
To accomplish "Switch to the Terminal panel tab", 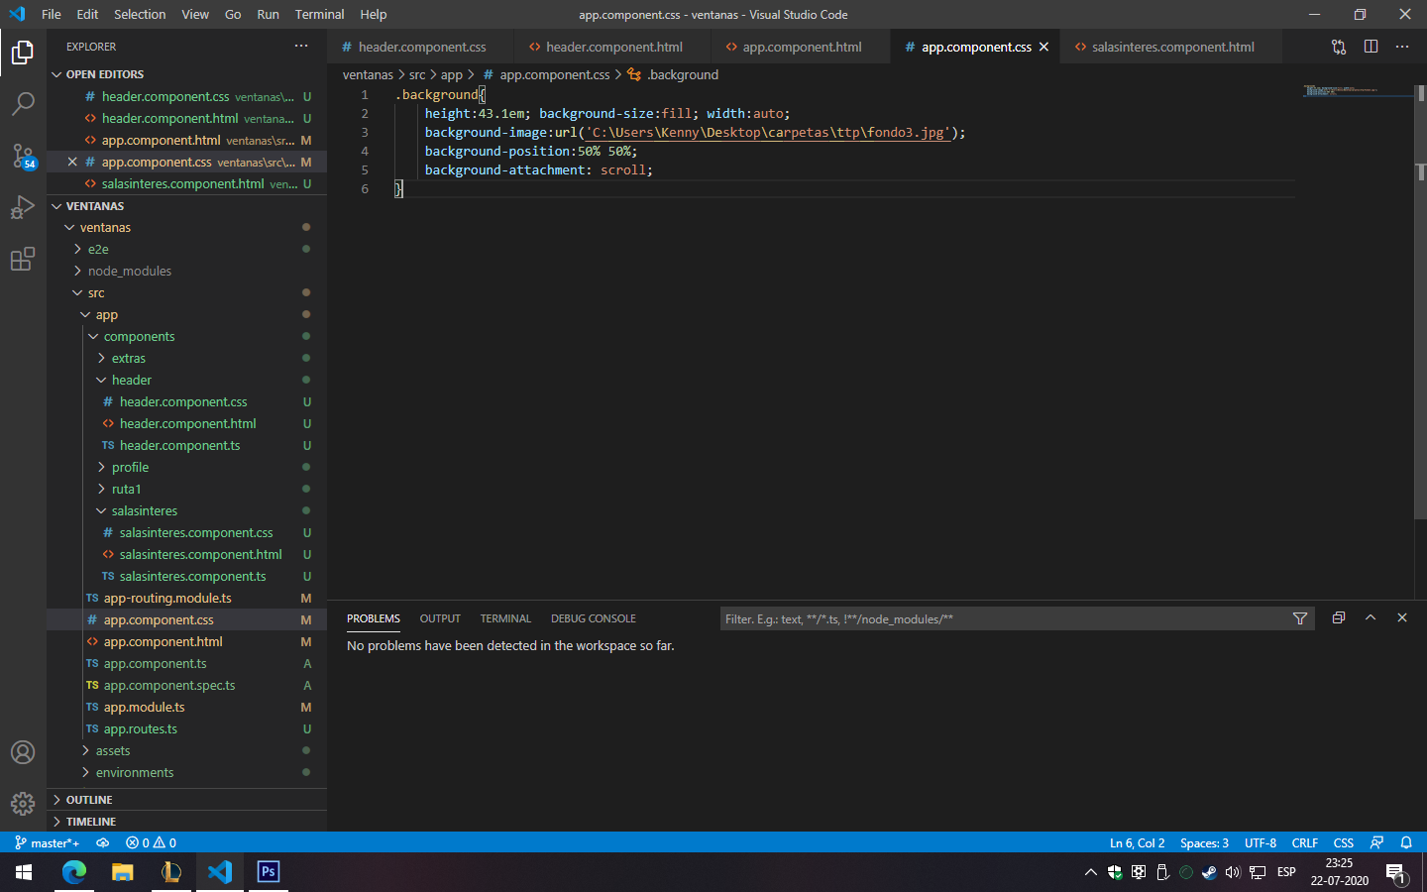I will (505, 618).
